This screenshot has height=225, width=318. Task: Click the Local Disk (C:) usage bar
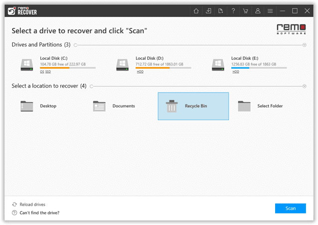pyautogui.click(x=68, y=68)
